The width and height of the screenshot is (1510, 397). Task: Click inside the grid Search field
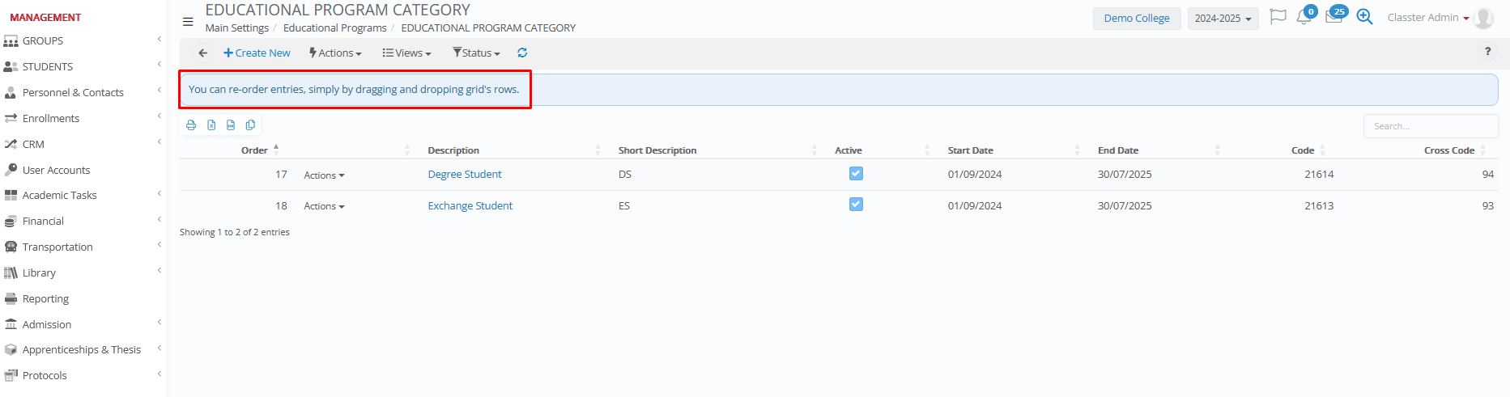tap(1430, 126)
